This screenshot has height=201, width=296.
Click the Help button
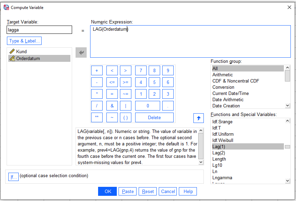click(x=188, y=191)
